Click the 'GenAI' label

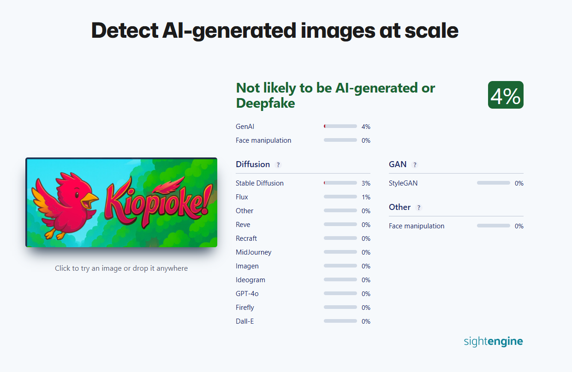[x=245, y=127]
